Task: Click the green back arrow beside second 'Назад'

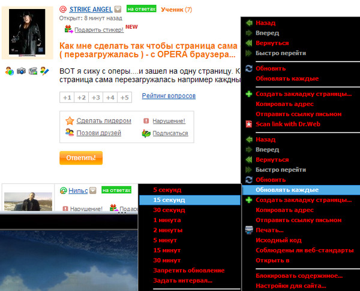Action: [x=249, y=140]
